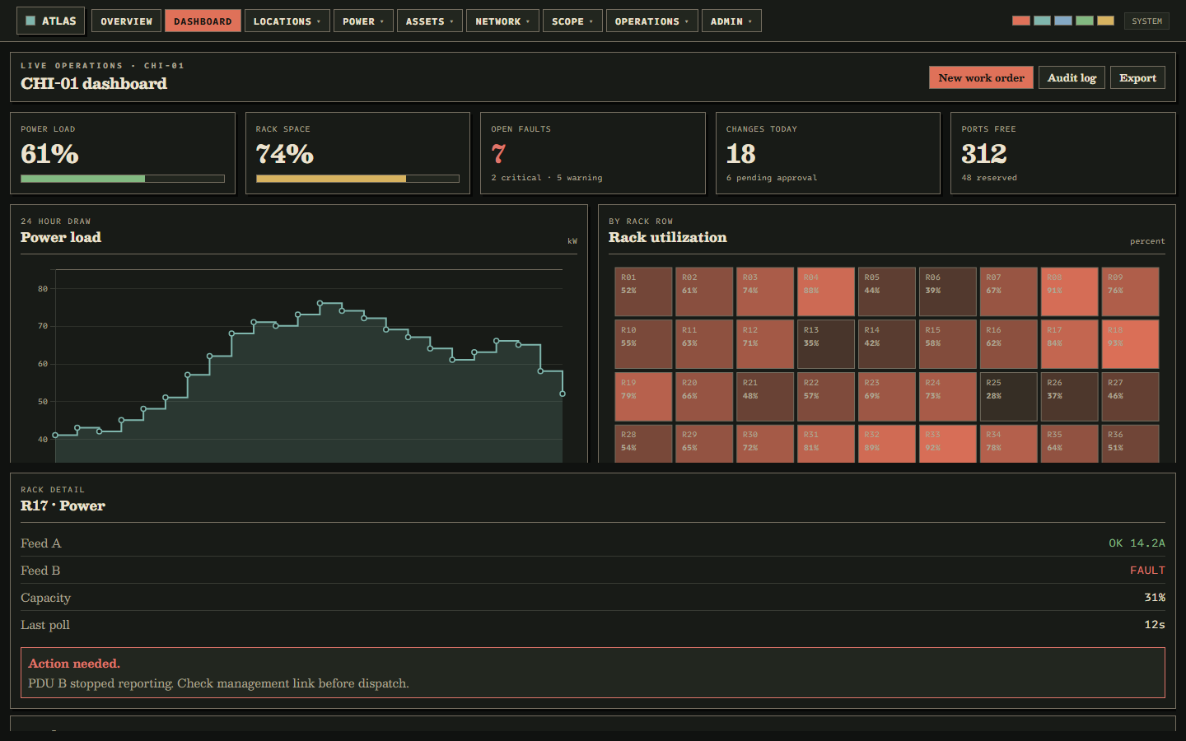Click the 'LIVE OPERATIONS · CHI-01' breadcrumb
Image resolution: width=1186 pixels, height=741 pixels.
point(102,65)
